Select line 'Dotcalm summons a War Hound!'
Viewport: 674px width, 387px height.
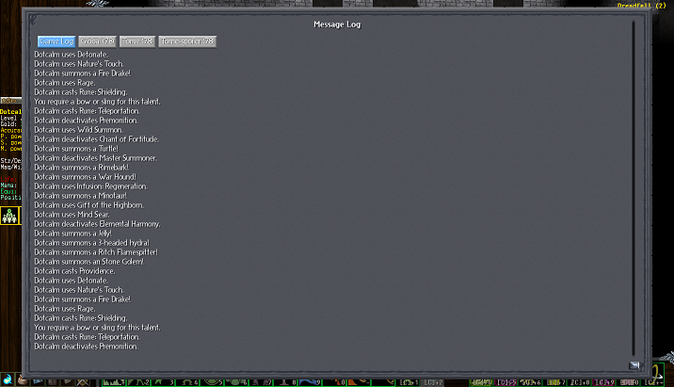coord(85,177)
